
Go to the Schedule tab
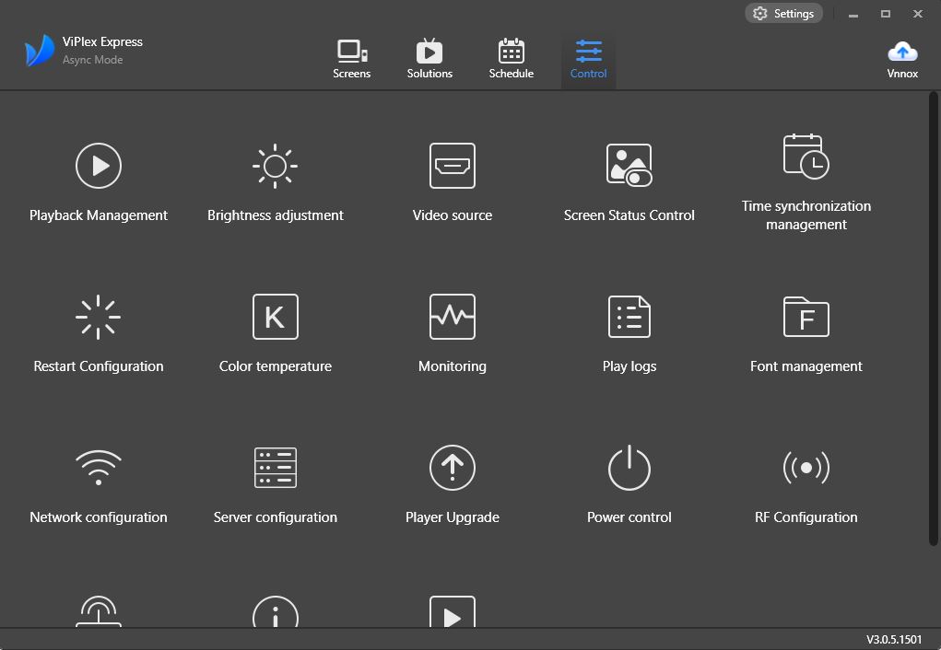click(511, 59)
